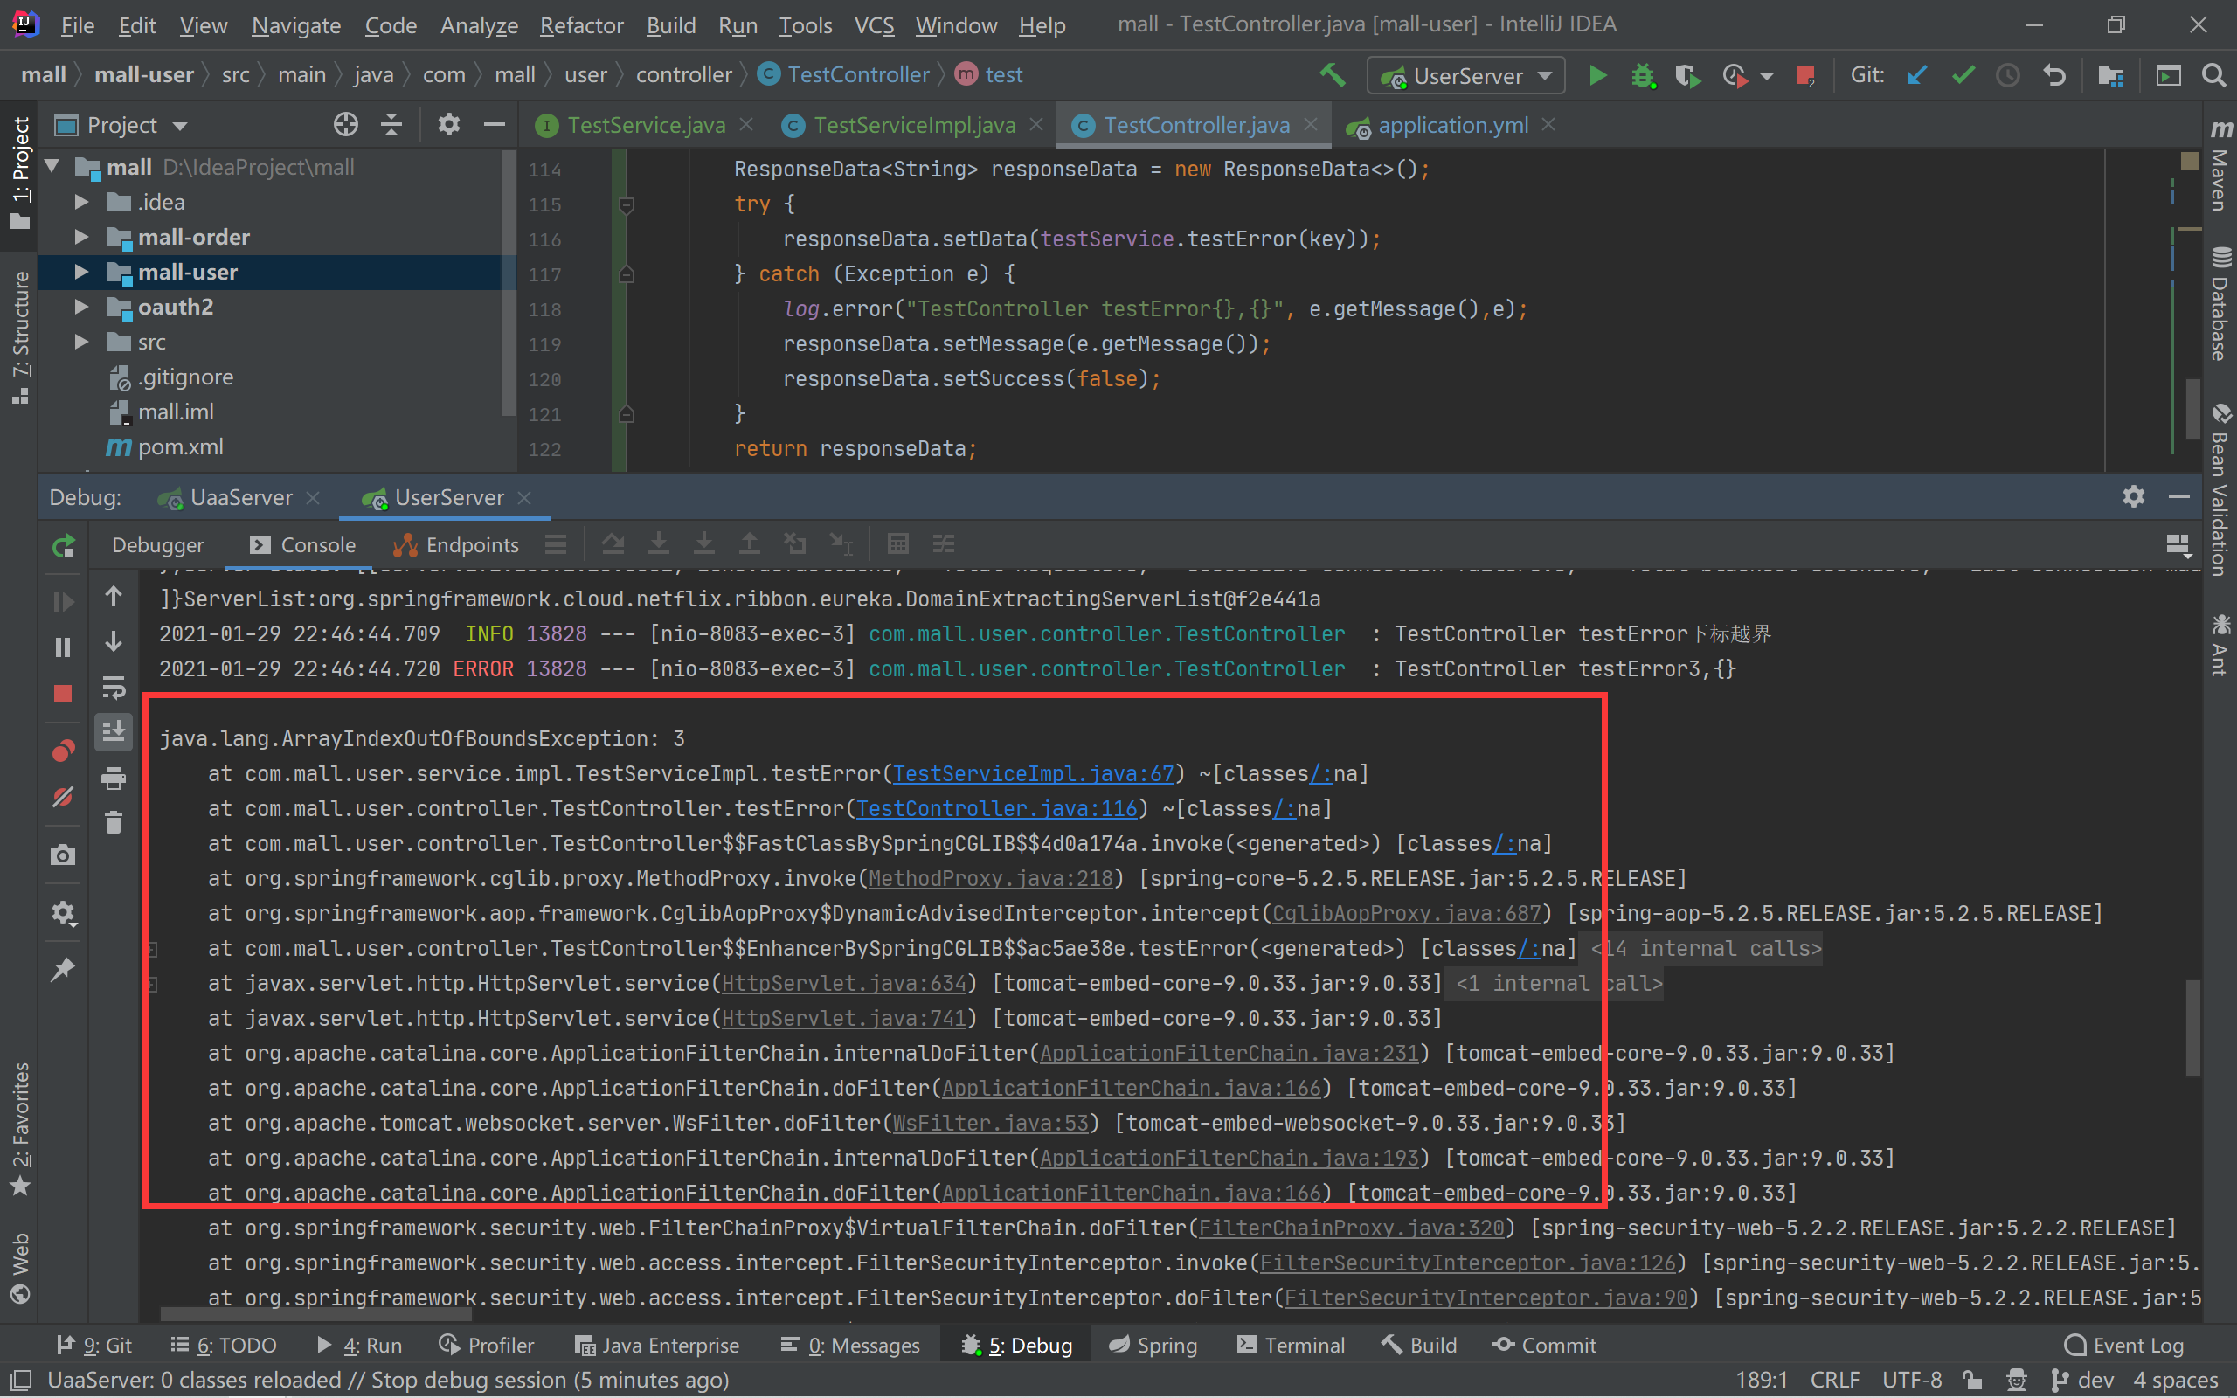Clear console with trash icon

coord(114,823)
